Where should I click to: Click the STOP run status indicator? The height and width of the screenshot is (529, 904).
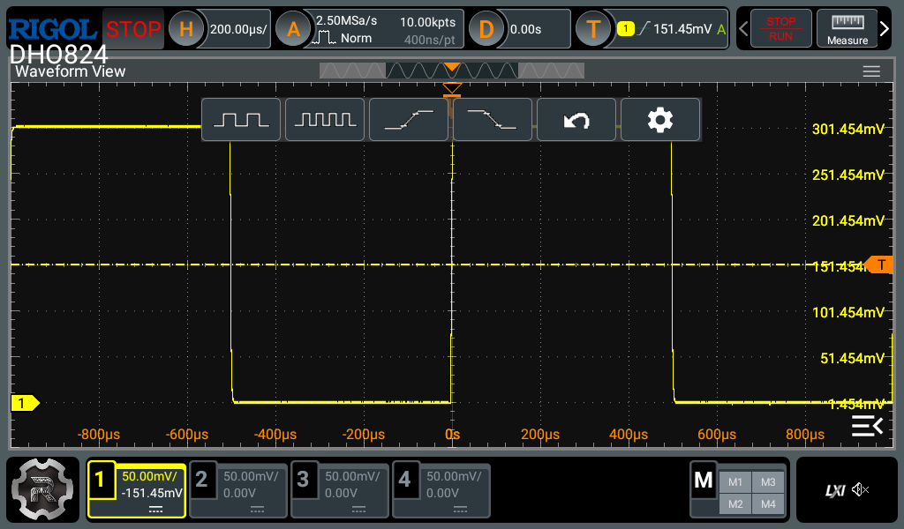[133, 29]
